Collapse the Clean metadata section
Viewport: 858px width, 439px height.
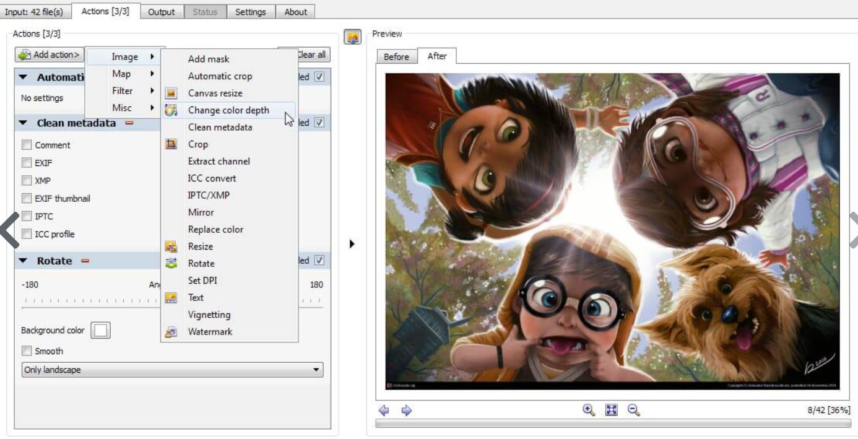click(24, 123)
